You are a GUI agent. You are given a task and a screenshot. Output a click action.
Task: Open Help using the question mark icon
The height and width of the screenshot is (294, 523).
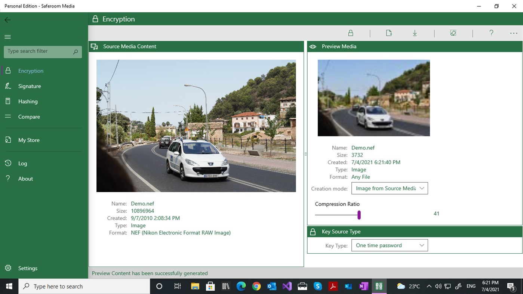[491, 33]
